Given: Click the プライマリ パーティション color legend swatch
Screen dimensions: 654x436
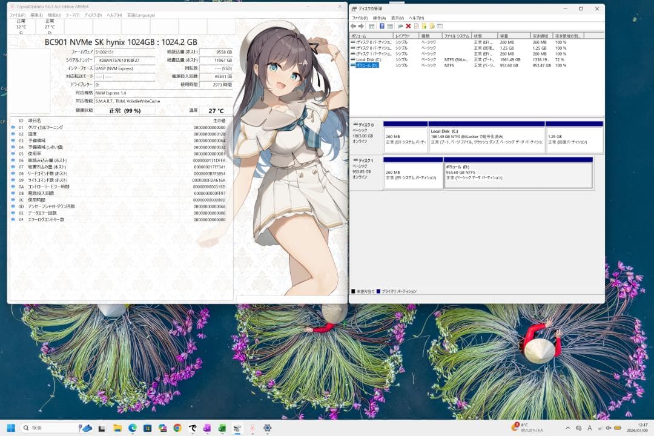Looking at the screenshot, I should point(378,291).
